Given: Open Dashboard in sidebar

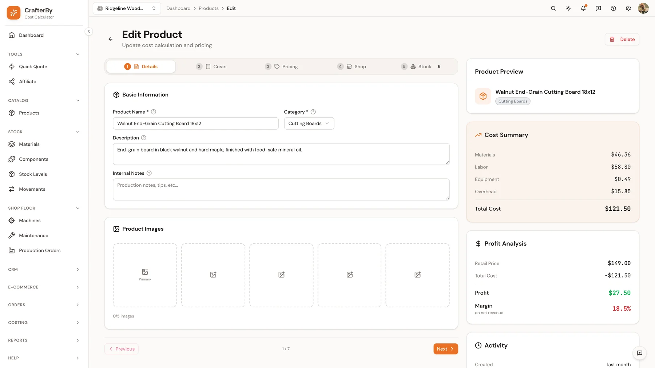Looking at the screenshot, I should tap(44, 35).
